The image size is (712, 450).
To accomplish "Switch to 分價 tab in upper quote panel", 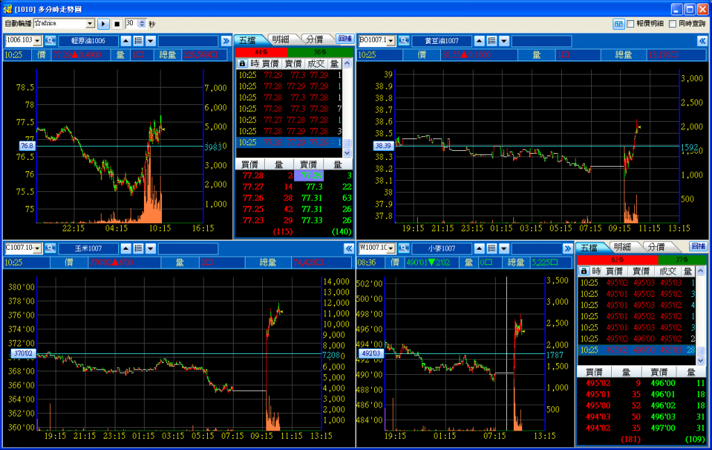I will click(314, 40).
